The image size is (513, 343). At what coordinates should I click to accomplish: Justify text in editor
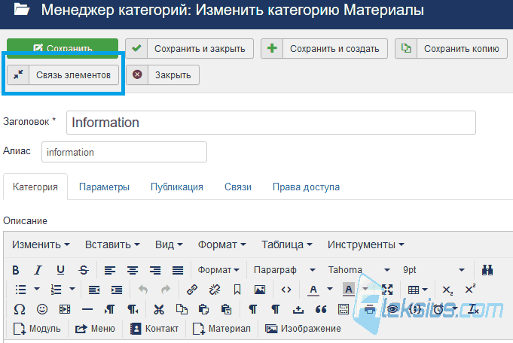[178, 270]
